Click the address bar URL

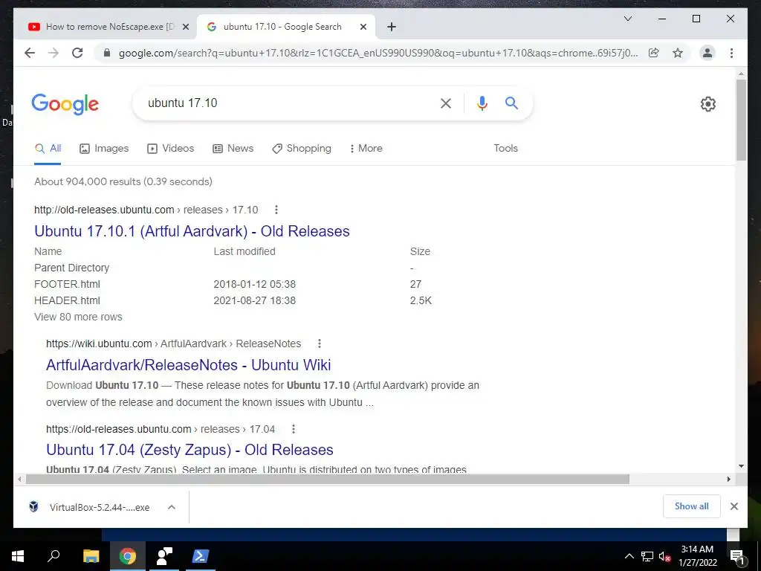tap(378, 53)
